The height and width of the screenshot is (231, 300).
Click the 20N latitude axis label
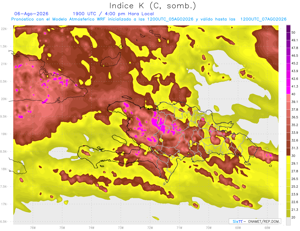point(4,99)
